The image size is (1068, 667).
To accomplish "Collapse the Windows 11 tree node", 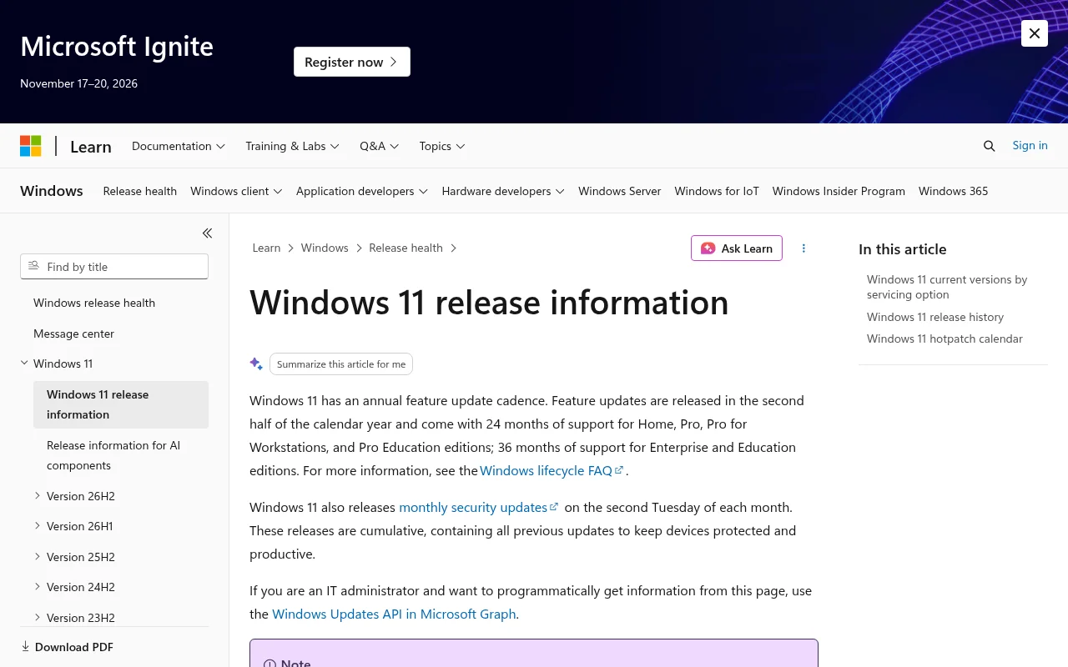I will click(25, 364).
